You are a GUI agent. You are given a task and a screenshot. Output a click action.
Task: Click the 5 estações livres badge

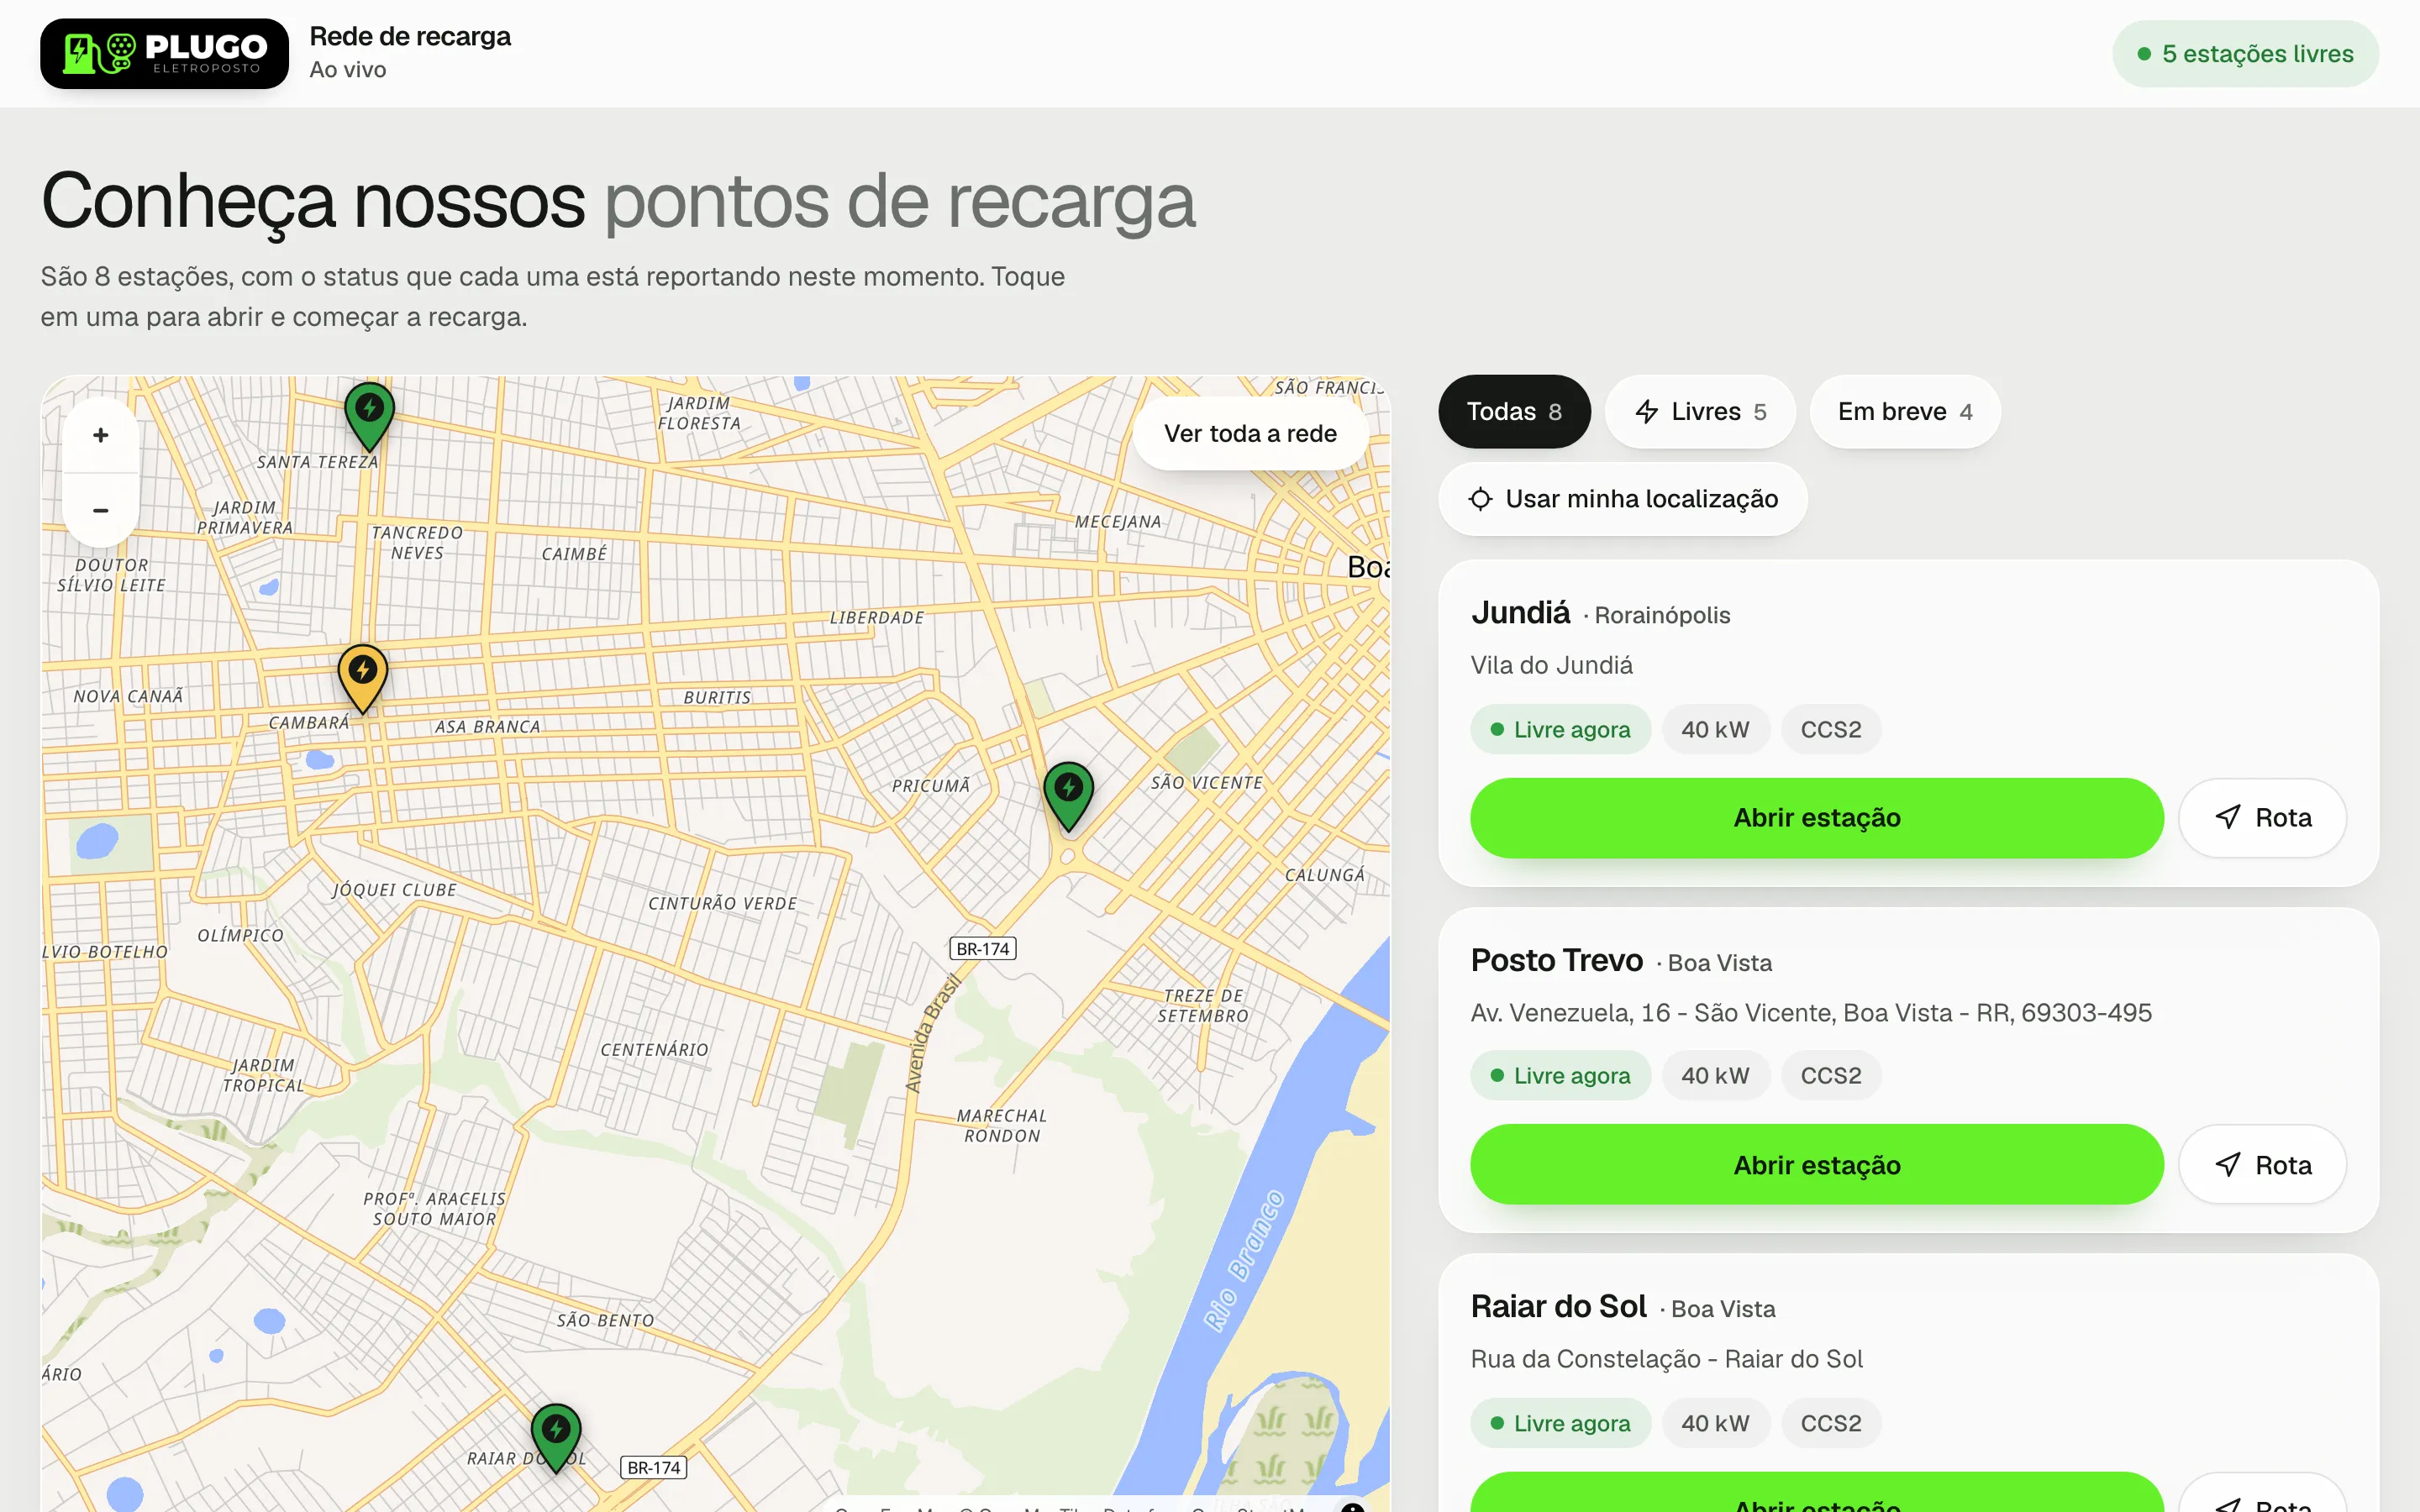point(2245,54)
